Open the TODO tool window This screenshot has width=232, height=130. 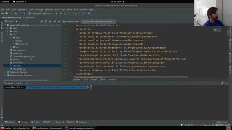[47, 122]
